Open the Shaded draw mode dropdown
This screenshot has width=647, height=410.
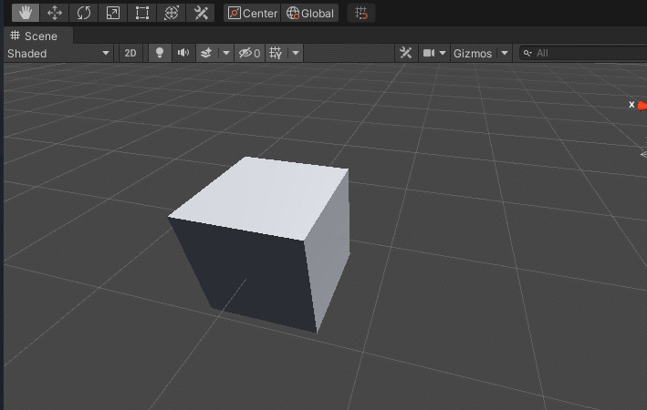[x=58, y=53]
